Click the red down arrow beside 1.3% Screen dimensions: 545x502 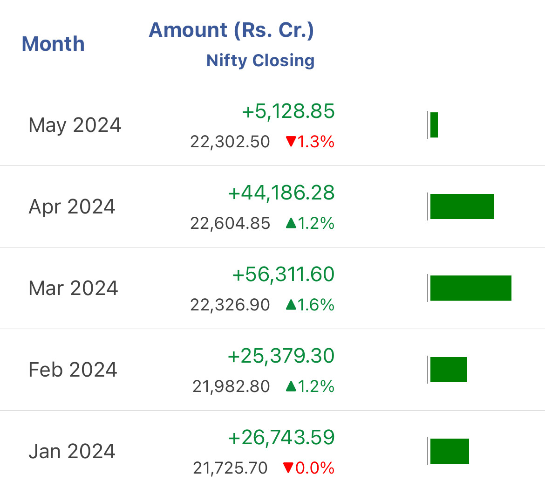point(291,142)
